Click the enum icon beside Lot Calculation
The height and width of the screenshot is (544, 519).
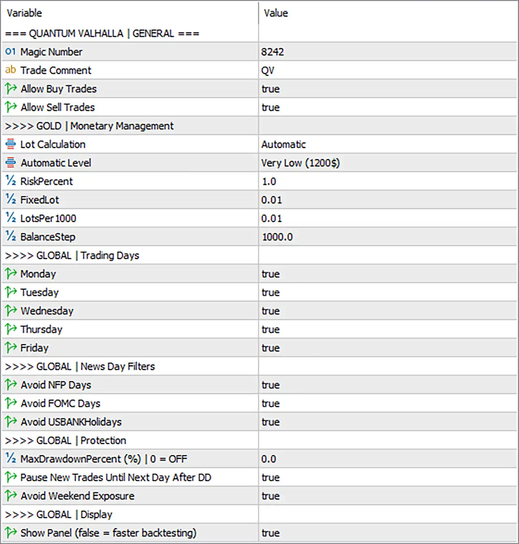point(11,144)
